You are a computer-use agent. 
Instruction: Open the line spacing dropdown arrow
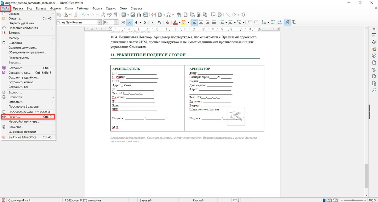point(268,22)
